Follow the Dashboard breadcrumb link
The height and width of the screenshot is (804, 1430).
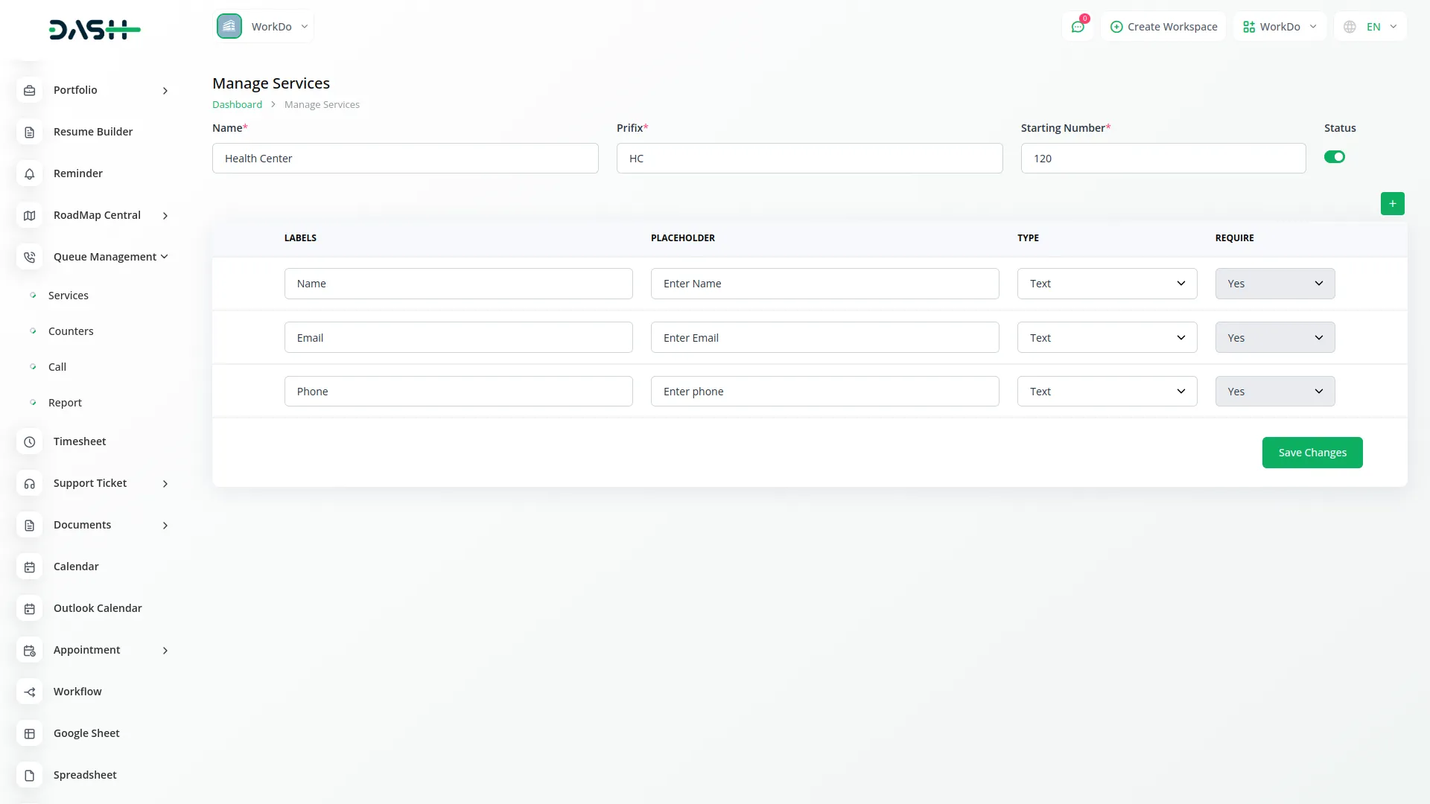[237, 105]
